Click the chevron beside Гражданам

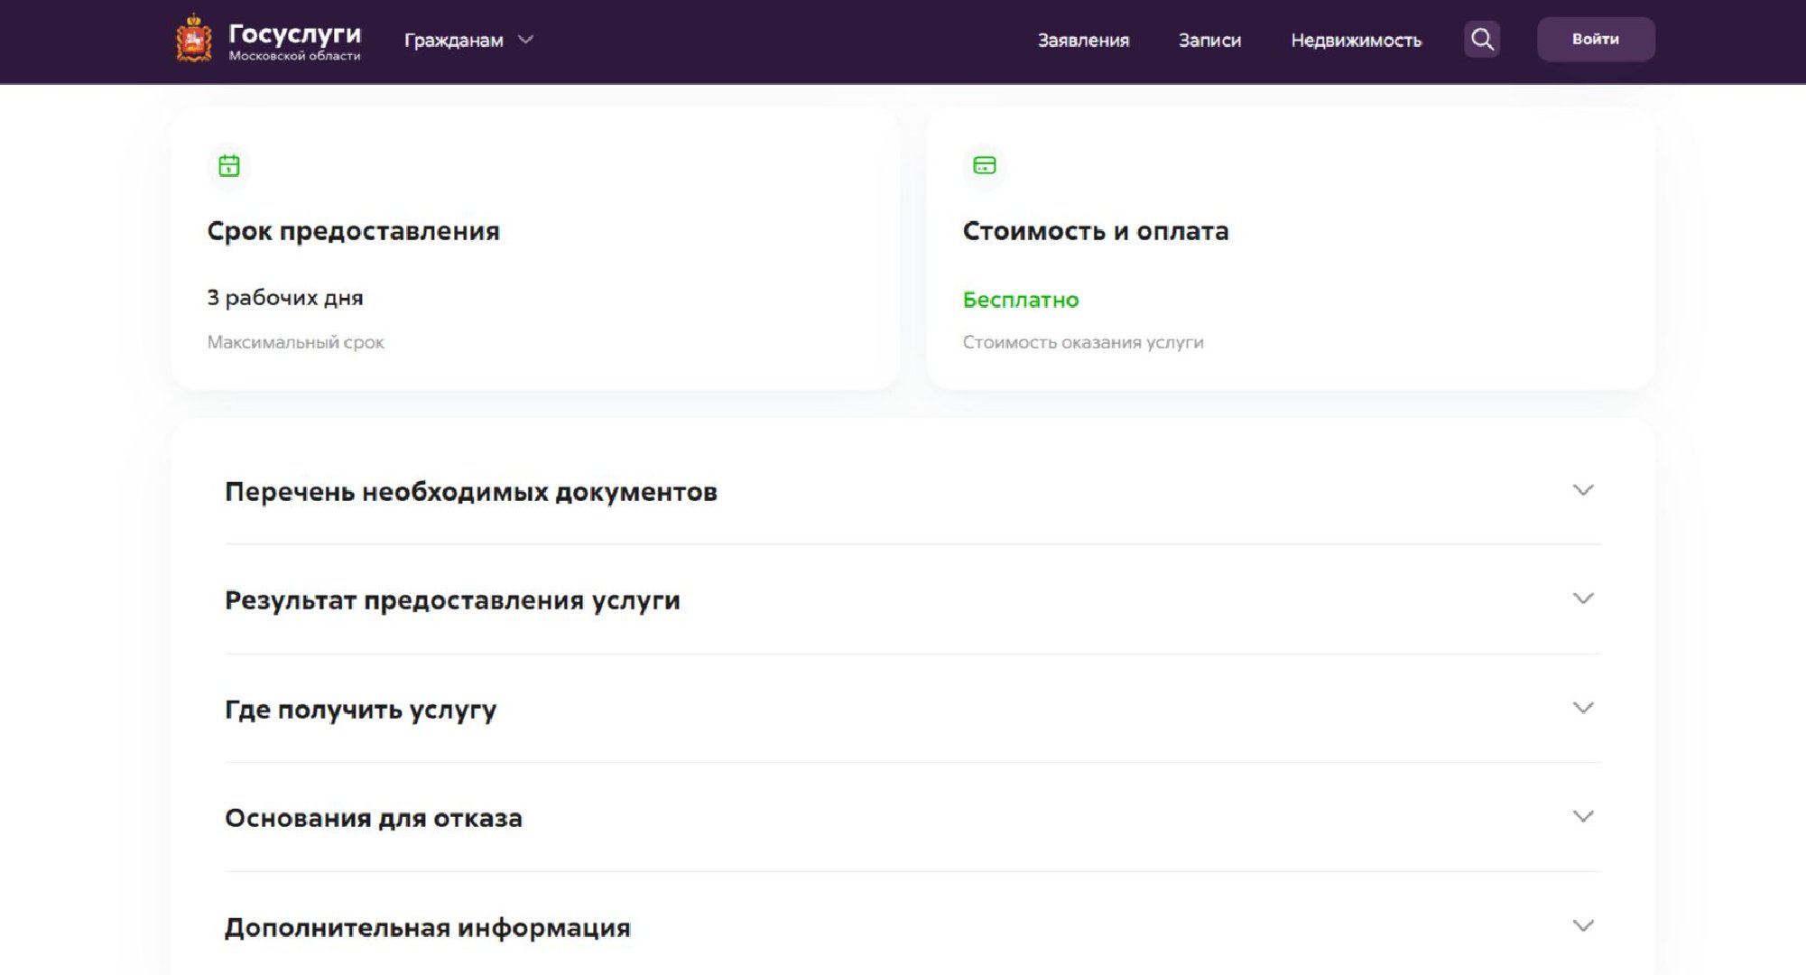(525, 40)
